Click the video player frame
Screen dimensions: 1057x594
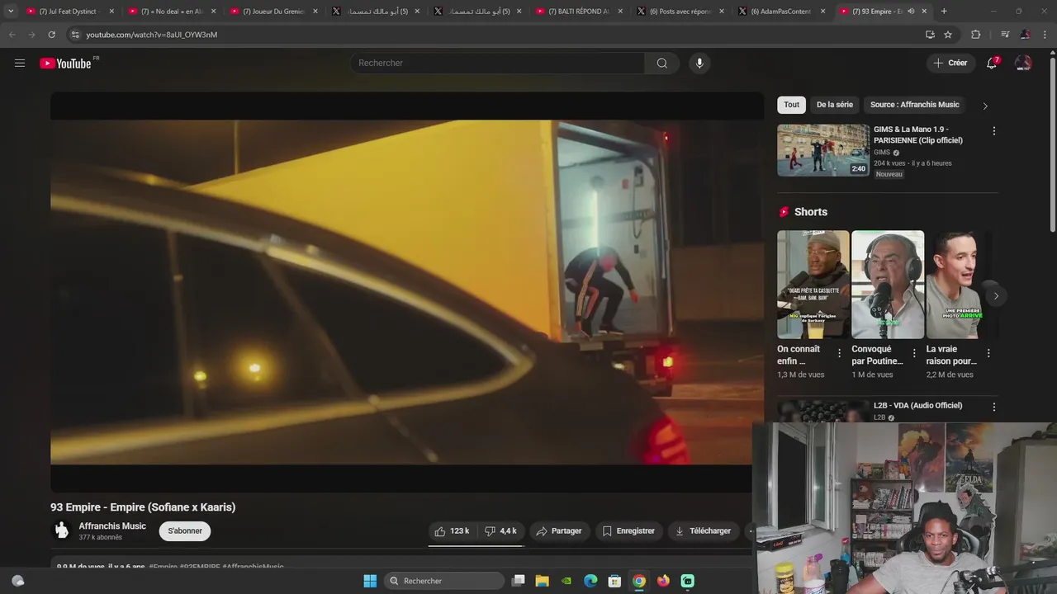click(x=407, y=292)
